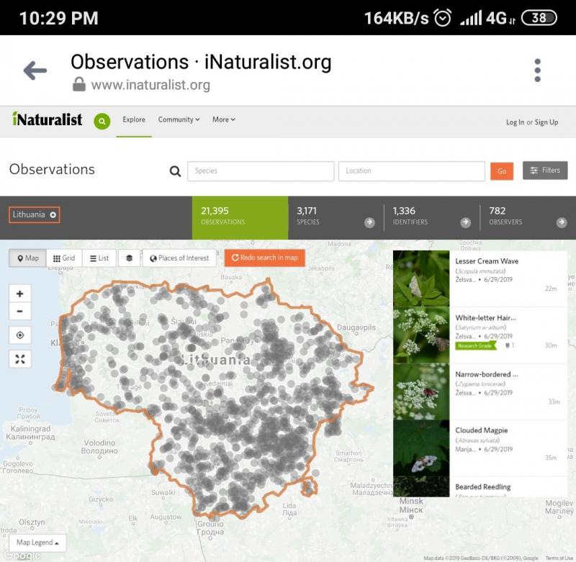This screenshot has width=576, height=562.
Task: Click the Google logo on map
Action: (21, 556)
